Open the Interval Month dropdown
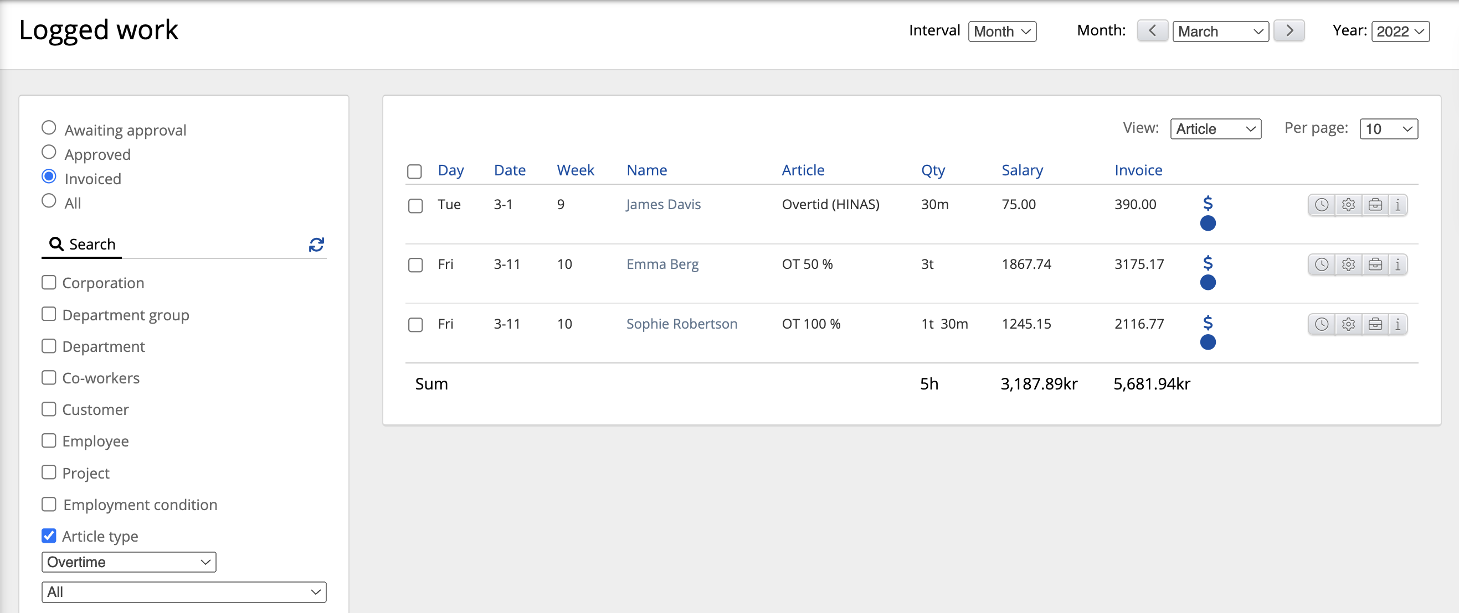1459x613 pixels. pos(1001,32)
